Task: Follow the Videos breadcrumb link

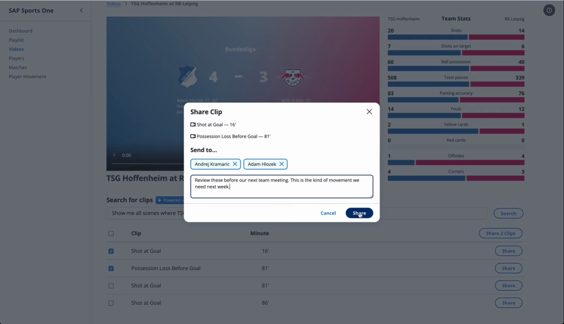Action: (113, 4)
